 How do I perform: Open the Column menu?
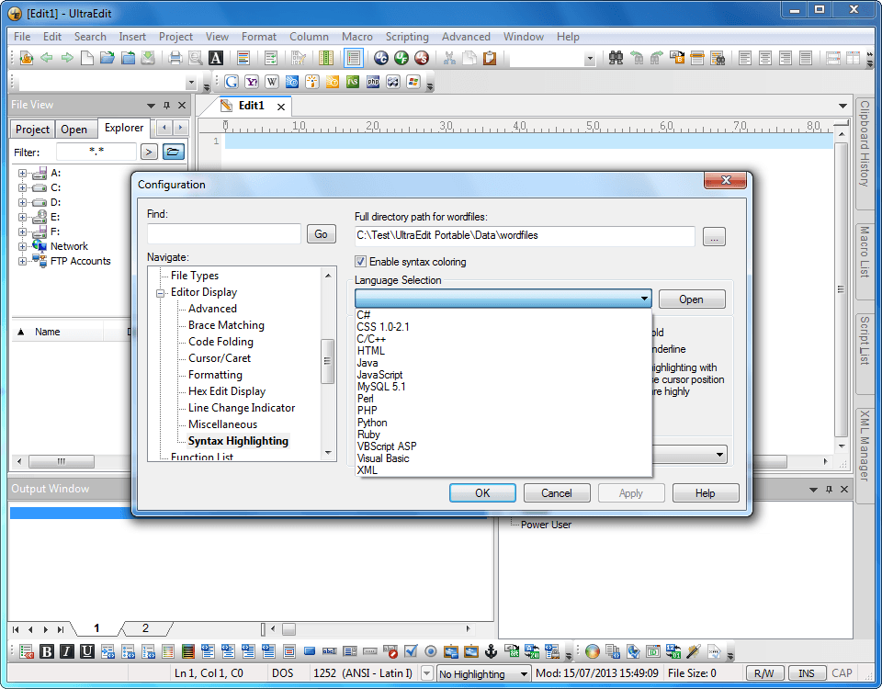309,37
